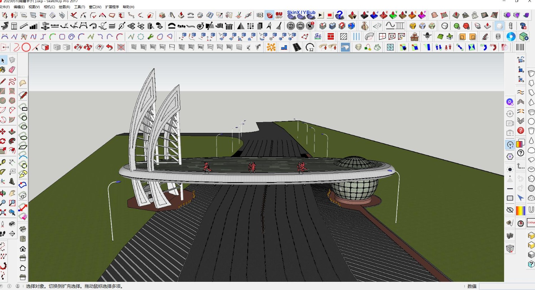
Task: Choose the Pan hand tool
Action: click(x=12, y=193)
